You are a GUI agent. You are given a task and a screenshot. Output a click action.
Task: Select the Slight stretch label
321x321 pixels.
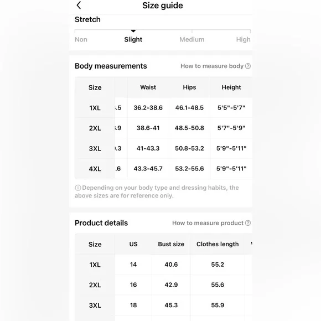click(x=133, y=39)
